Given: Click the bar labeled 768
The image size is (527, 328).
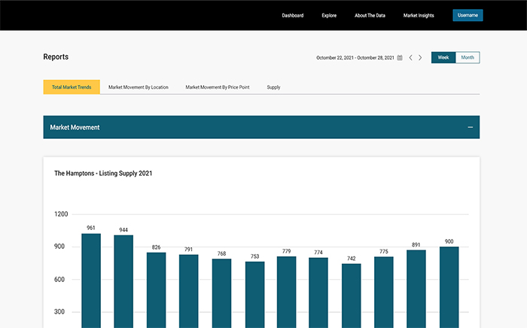Looking at the screenshot, I should click(x=221, y=293).
